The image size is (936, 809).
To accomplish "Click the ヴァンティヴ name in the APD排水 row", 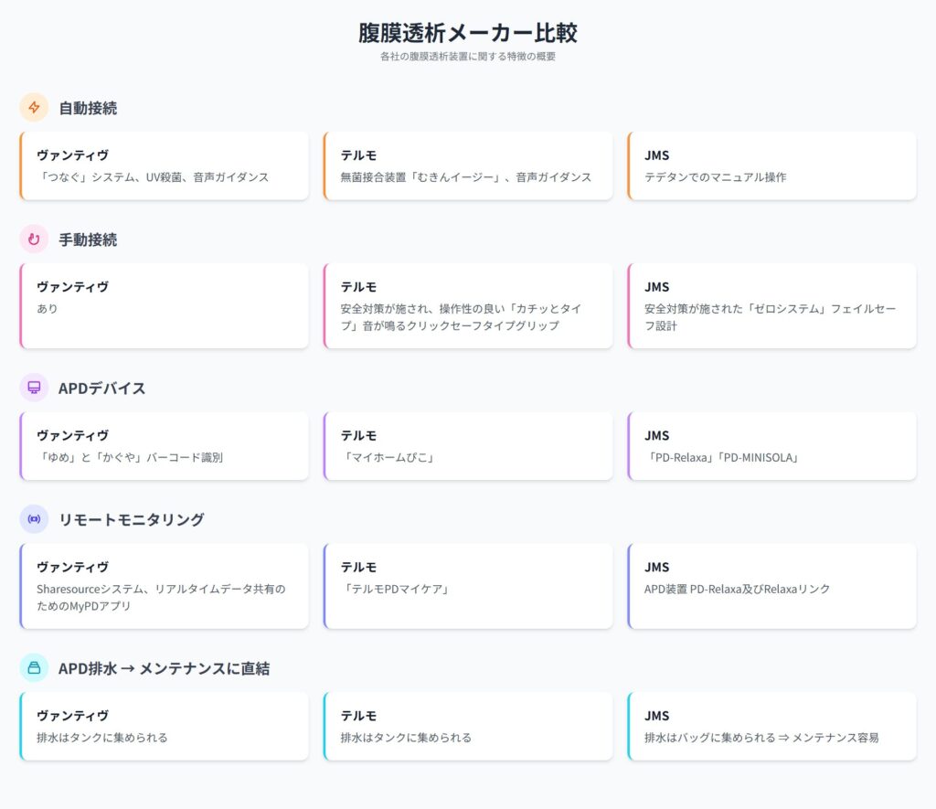I will pos(73,715).
